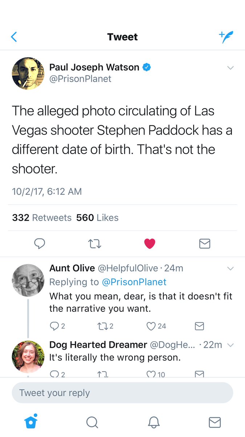The image size is (245, 437).
Task: Share the main tweet via direct message icon
Action: tap(205, 244)
